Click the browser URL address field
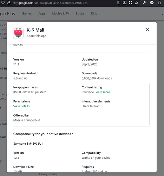The width and height of the screenshot is (164, 176). pos(50,3)
